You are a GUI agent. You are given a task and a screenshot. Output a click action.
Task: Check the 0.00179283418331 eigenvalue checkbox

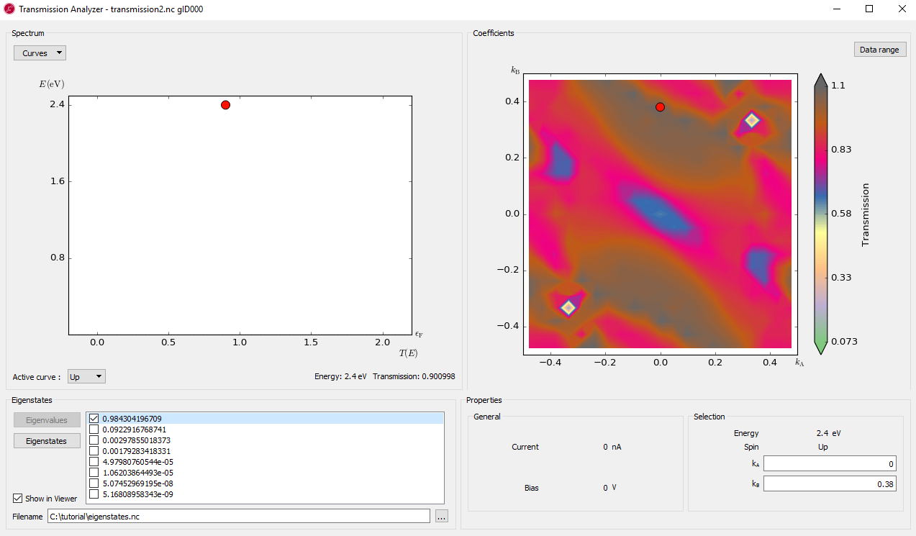tap(94, 450)
